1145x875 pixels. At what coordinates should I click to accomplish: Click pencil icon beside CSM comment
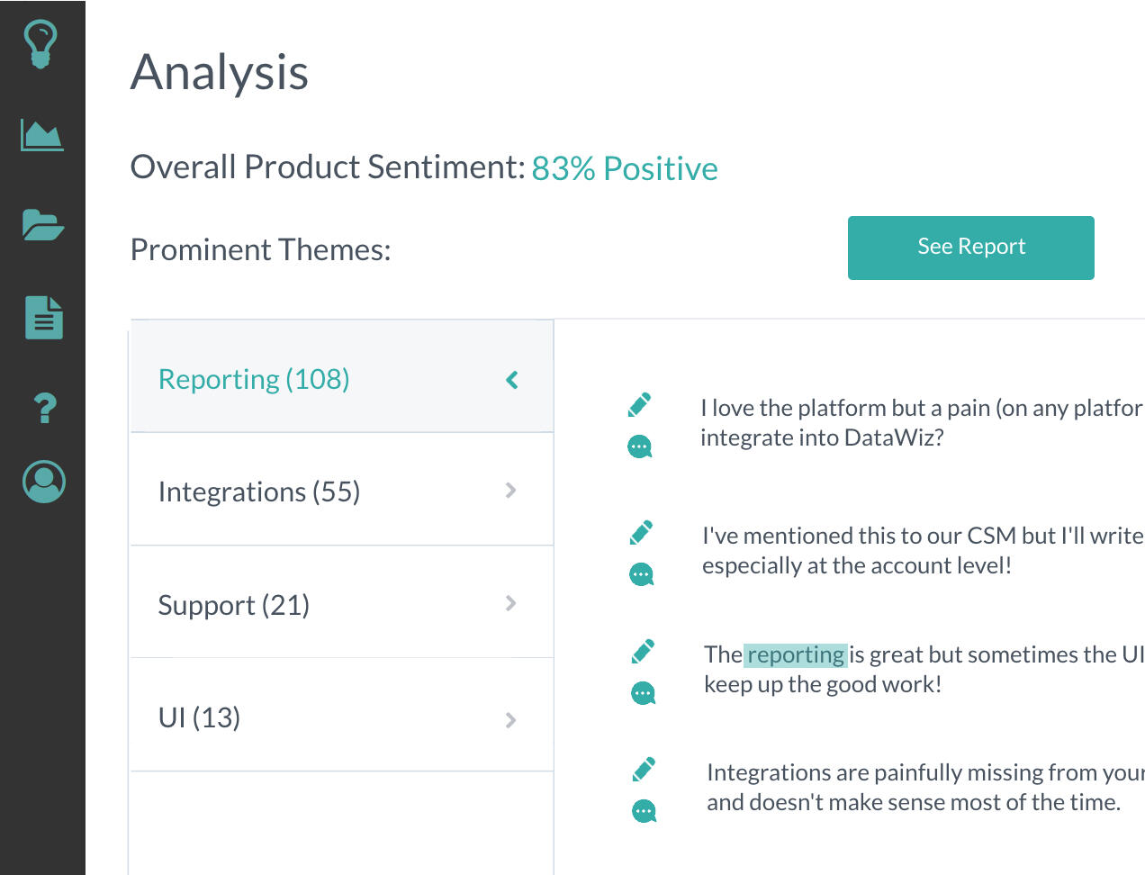click(641, 533)
